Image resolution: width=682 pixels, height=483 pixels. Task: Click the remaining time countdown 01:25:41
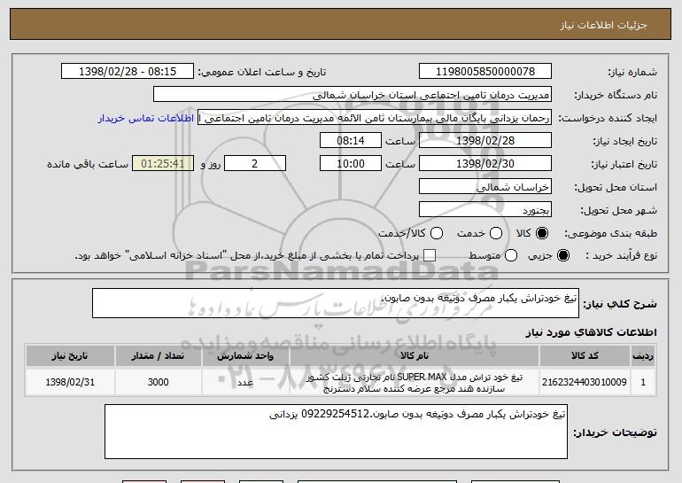pos(163,164)
